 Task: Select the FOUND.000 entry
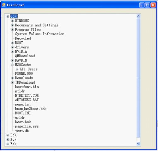(x=24, y=74)
